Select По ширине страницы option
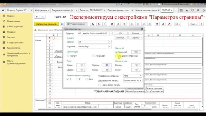The width and height of the screenshot is (206, 116). (117, 56)
